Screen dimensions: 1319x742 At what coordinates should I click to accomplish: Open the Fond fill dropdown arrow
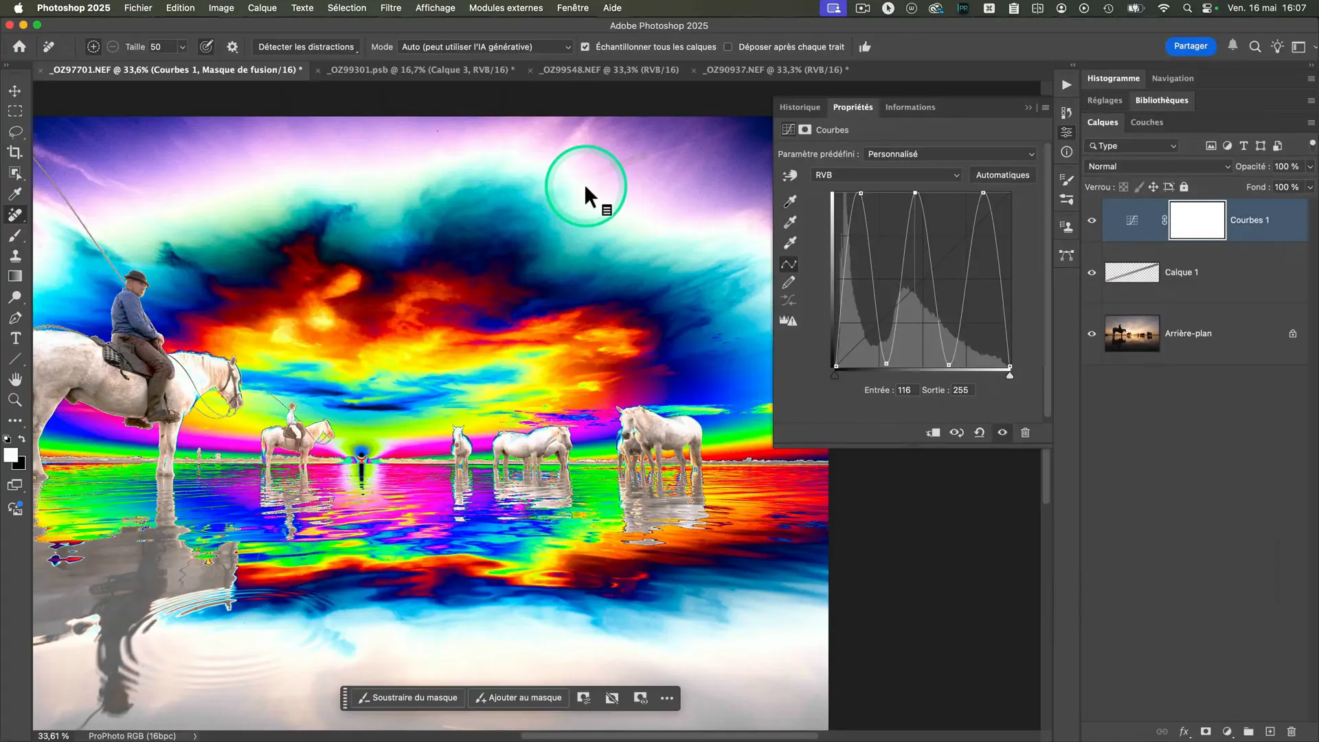point(1310,187)
